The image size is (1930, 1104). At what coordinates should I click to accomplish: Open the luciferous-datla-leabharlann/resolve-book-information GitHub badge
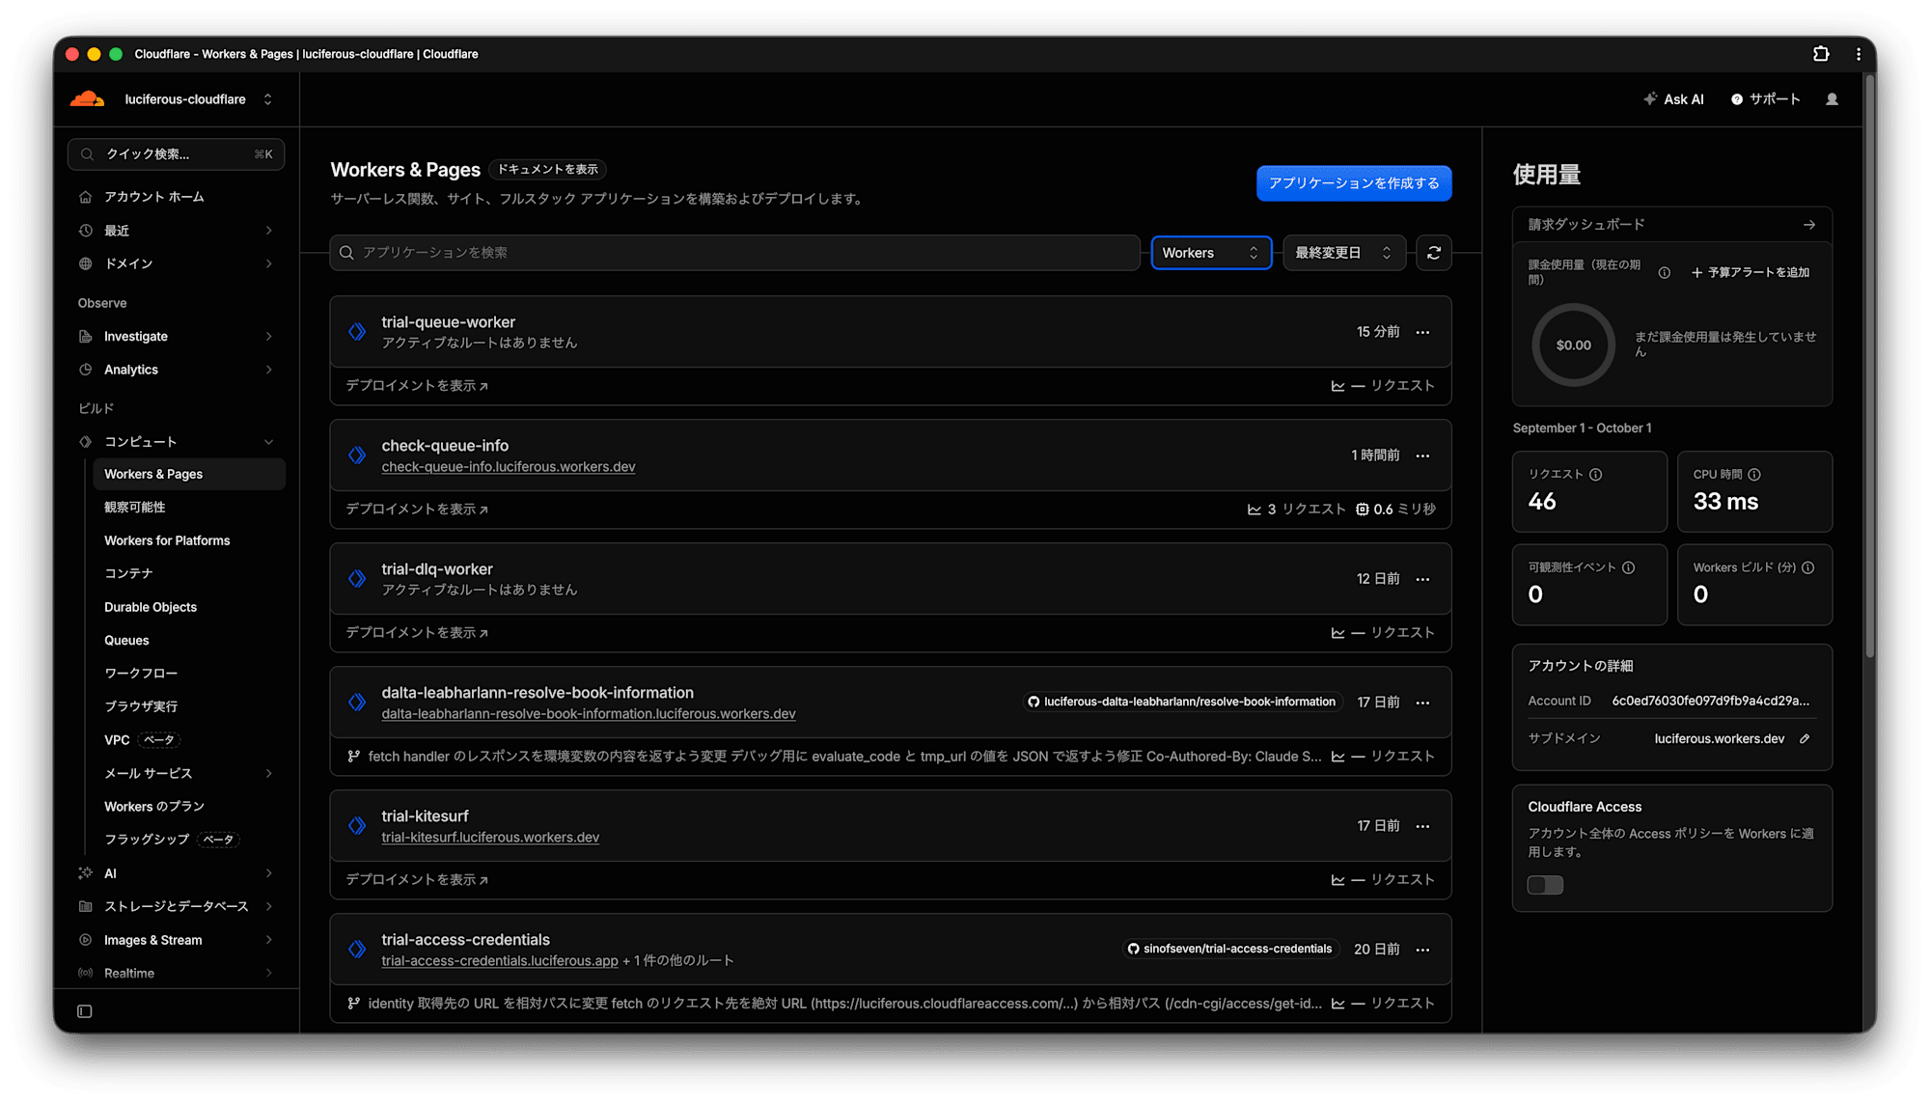[1183, 703]
